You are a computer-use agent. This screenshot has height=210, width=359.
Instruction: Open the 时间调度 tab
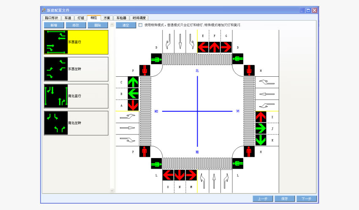coord(139,18)
